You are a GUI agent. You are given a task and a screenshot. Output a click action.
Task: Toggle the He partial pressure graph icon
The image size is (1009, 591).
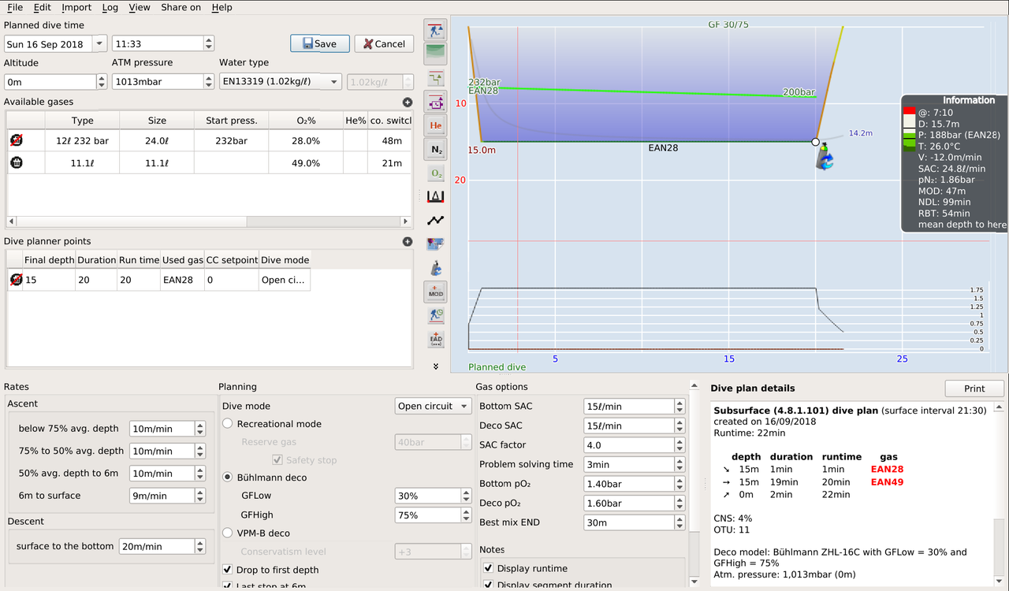click(x=435, y=125)
